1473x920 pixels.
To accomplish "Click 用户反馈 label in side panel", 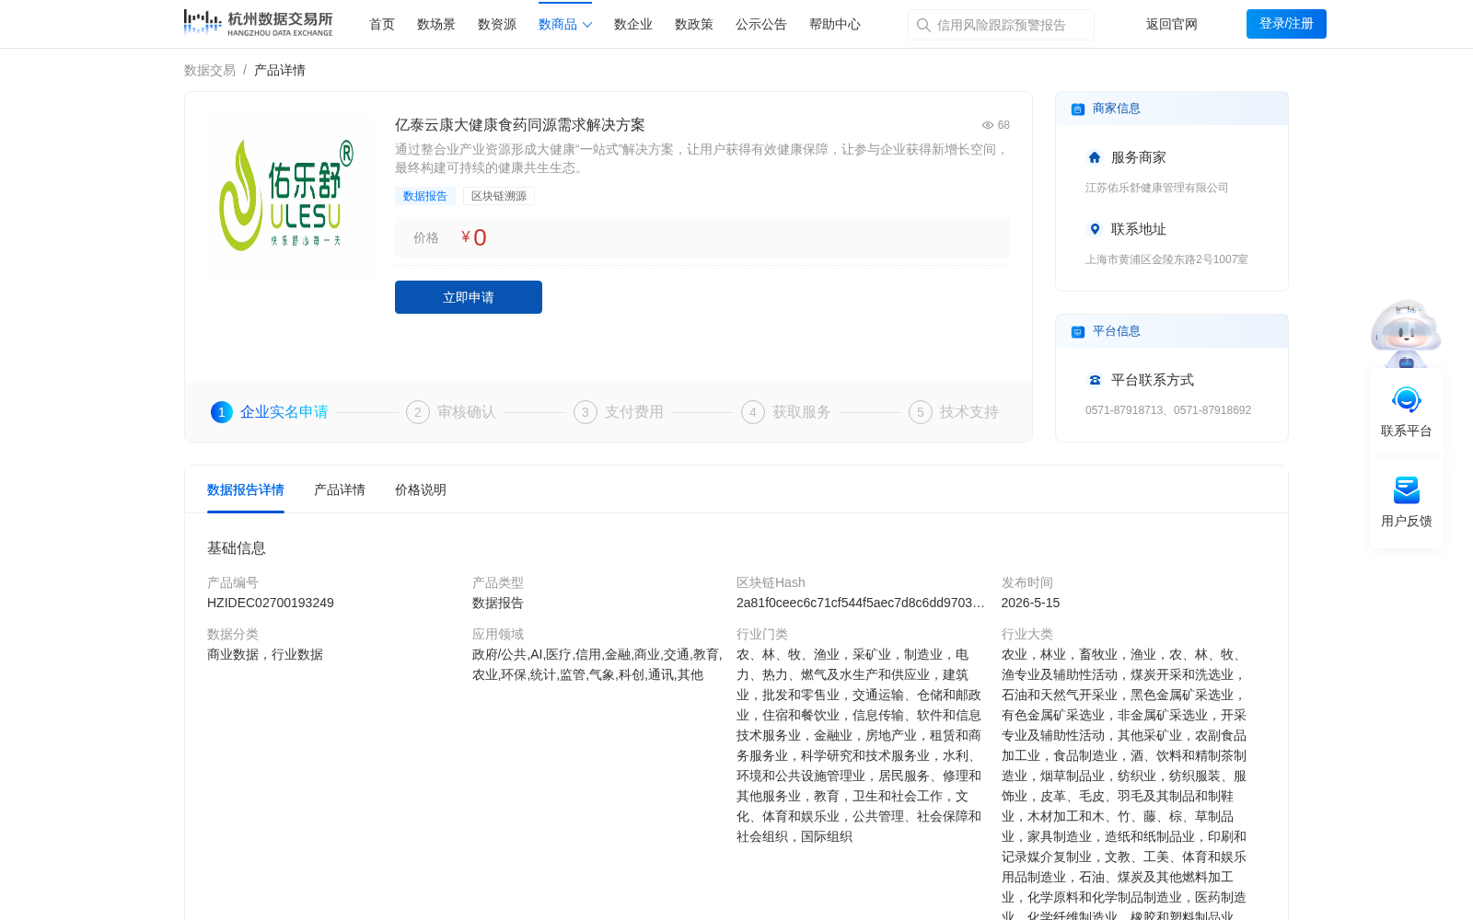I will point(1406,521).
